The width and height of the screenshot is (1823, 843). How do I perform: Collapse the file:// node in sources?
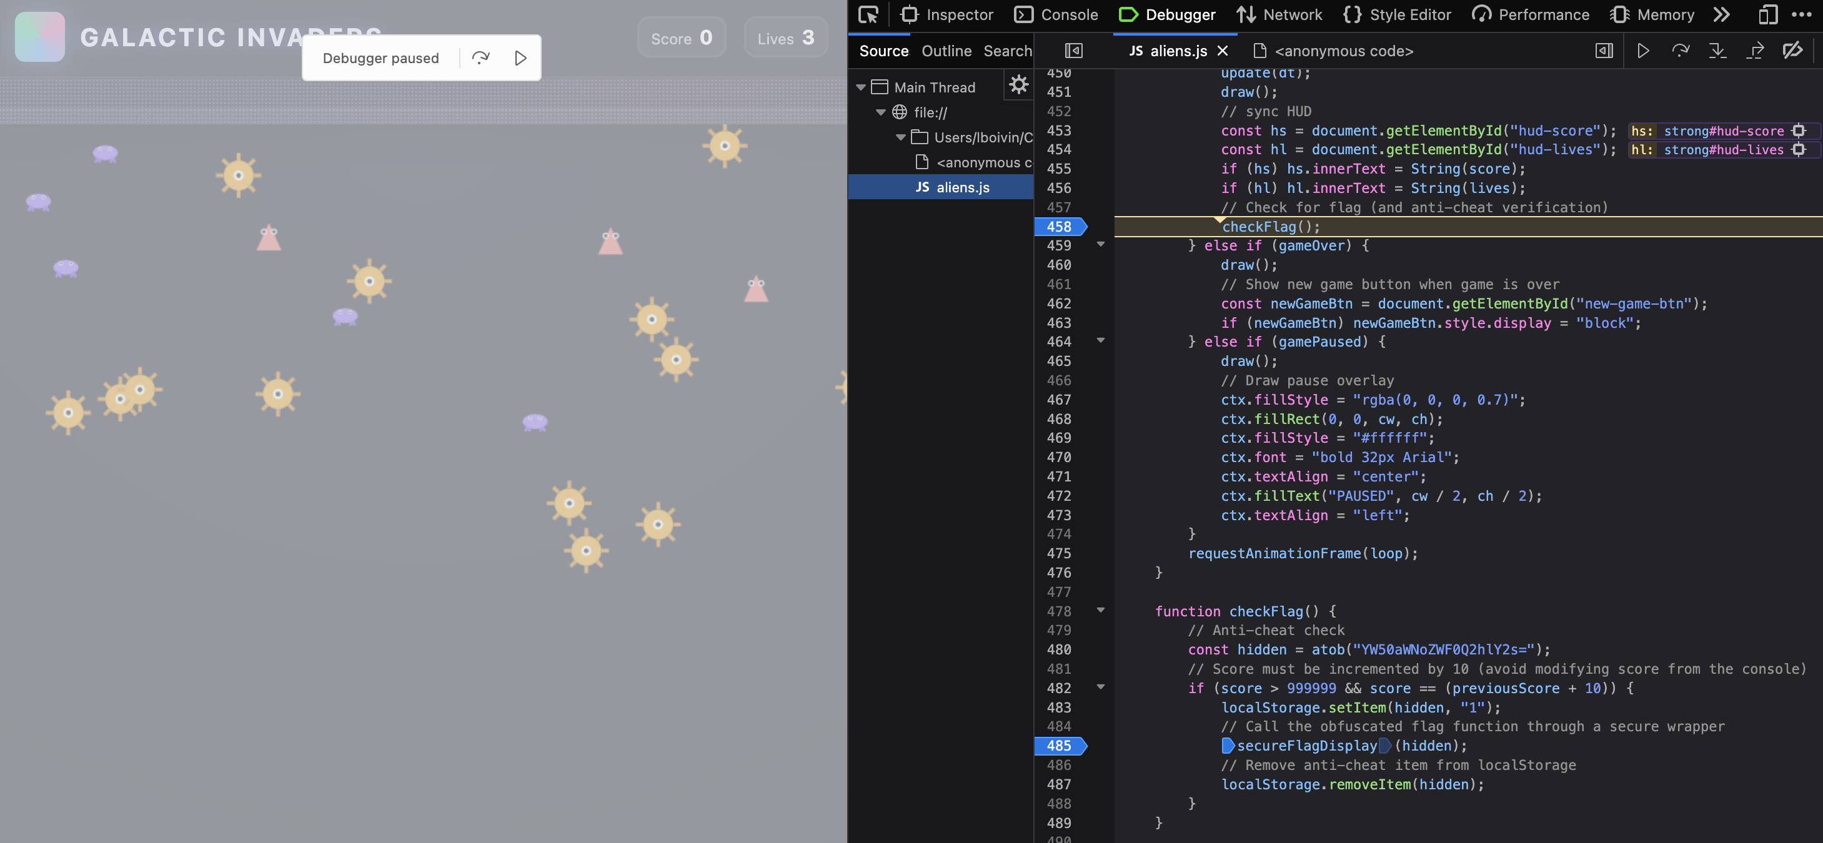(880, 112)
